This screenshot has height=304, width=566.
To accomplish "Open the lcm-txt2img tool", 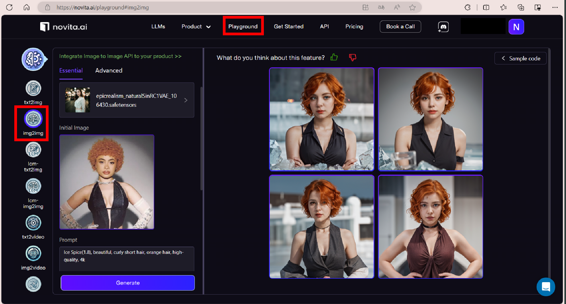I will click(x=33, y=150).
